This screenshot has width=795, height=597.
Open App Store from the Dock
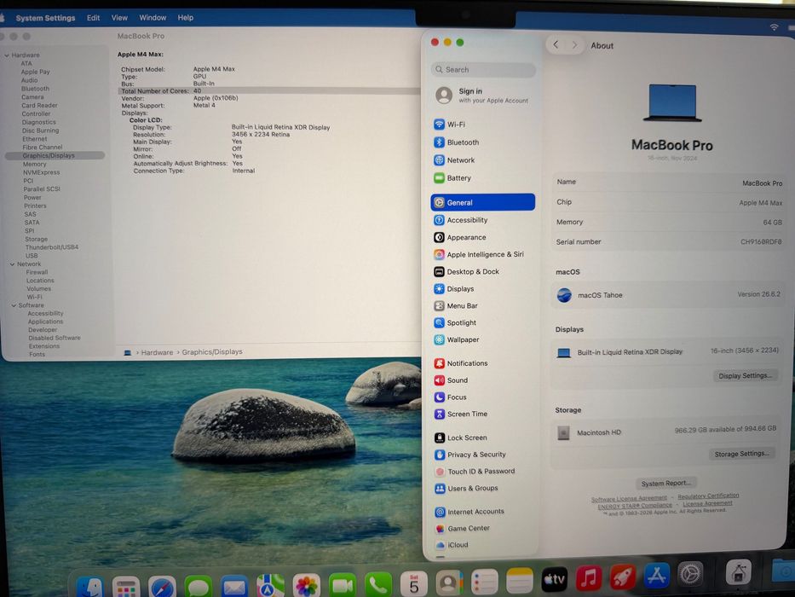[x=657, y=577]
